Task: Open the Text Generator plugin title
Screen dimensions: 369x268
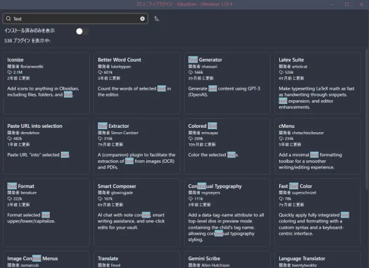Action: point(205,60)
